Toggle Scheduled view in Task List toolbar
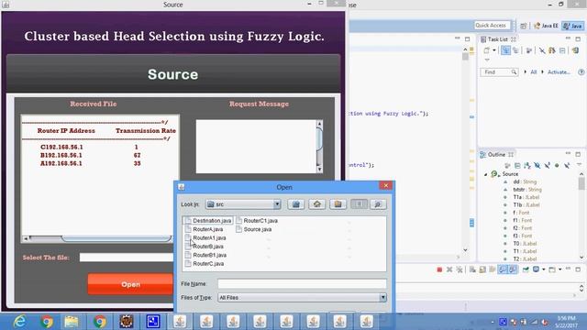Image resolution: width=587 pixels, height=330 pixels. point(516,50)
